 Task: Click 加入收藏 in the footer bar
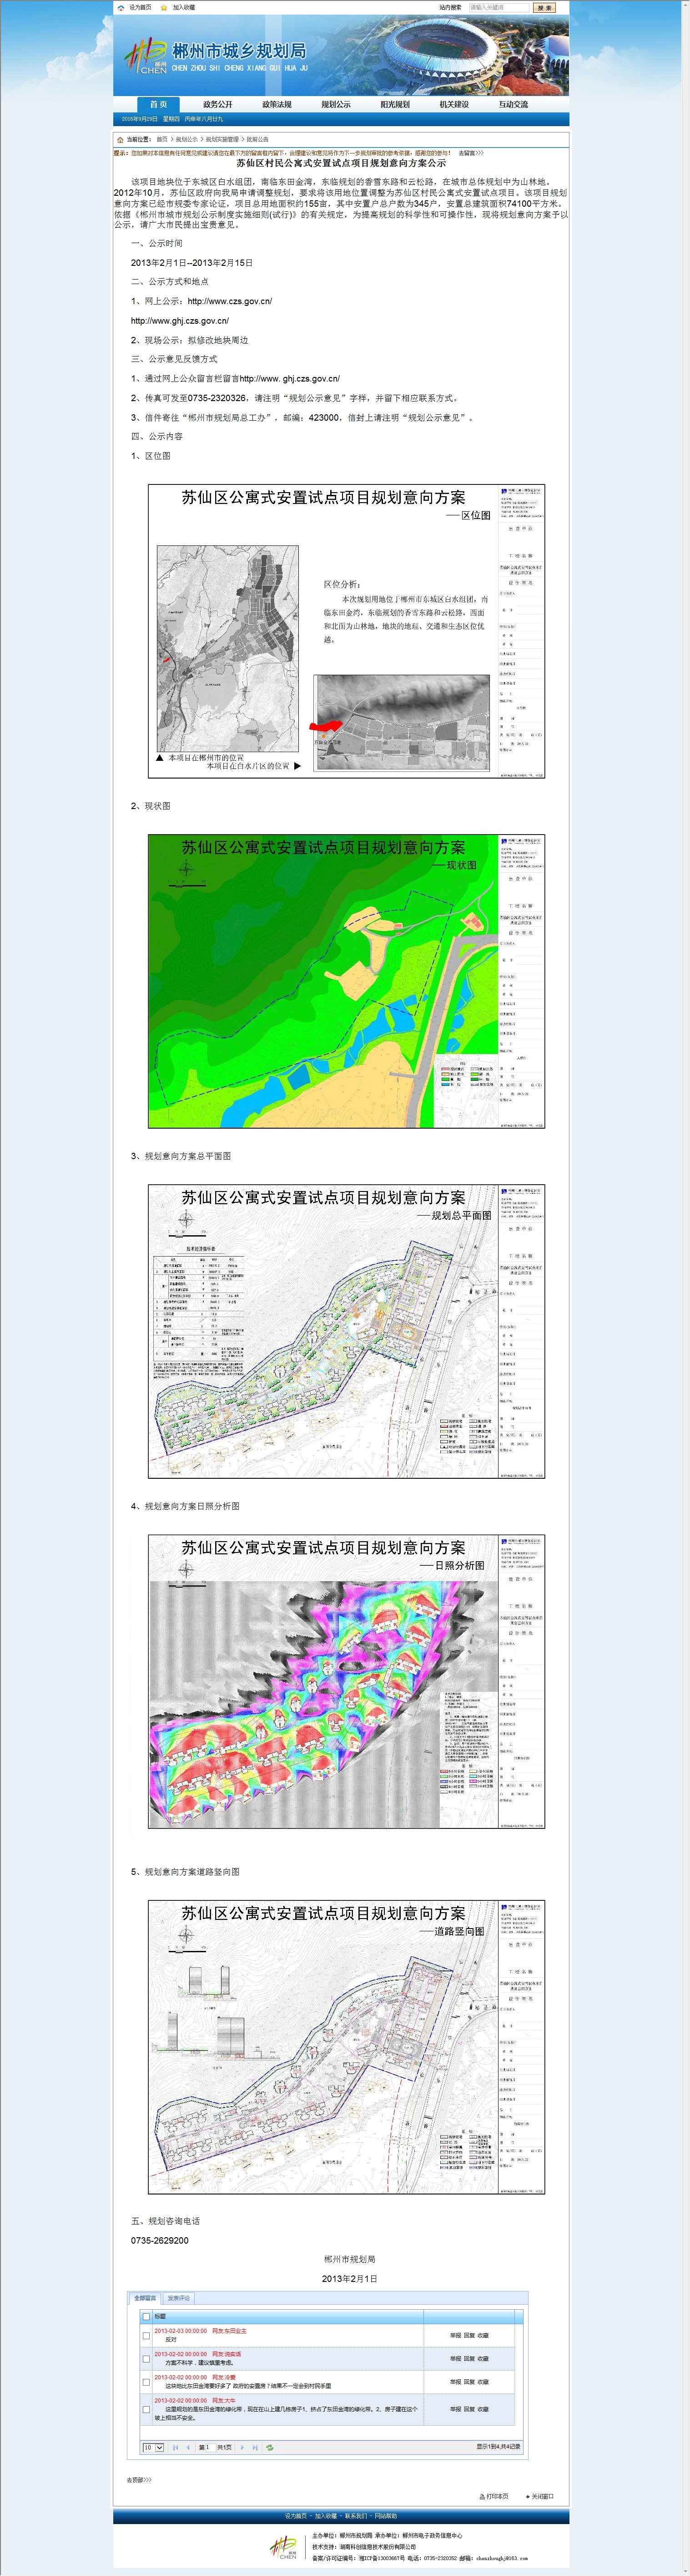pyautogui.click(x=326, y=2516)
